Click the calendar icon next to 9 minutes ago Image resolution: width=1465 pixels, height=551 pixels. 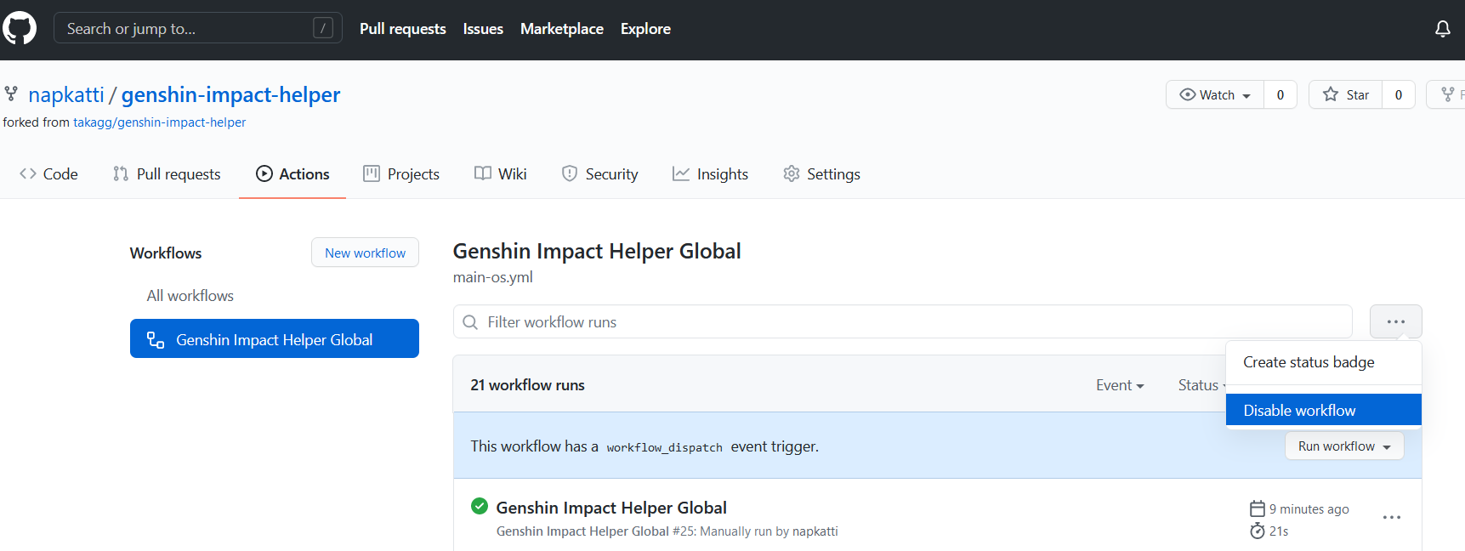tap(1257, 508)
